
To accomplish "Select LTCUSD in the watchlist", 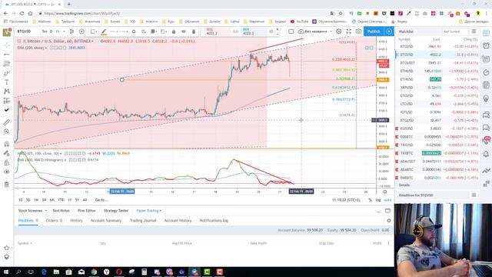I will [x=437, y=104].
